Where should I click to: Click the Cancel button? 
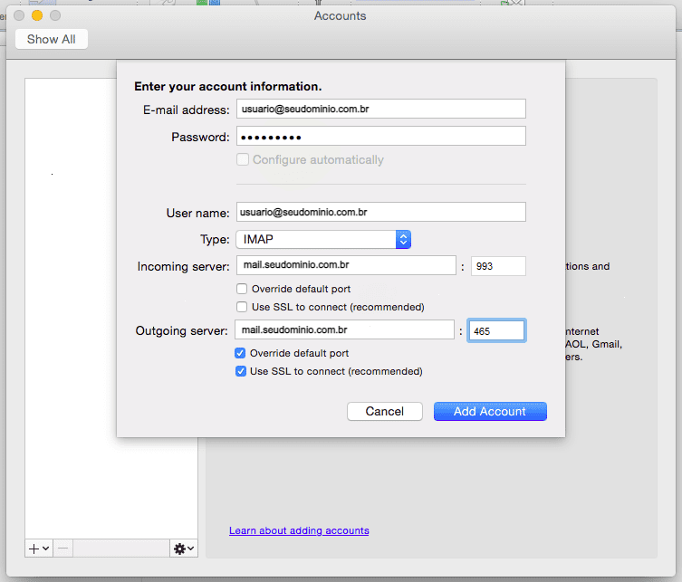(384, 412)
